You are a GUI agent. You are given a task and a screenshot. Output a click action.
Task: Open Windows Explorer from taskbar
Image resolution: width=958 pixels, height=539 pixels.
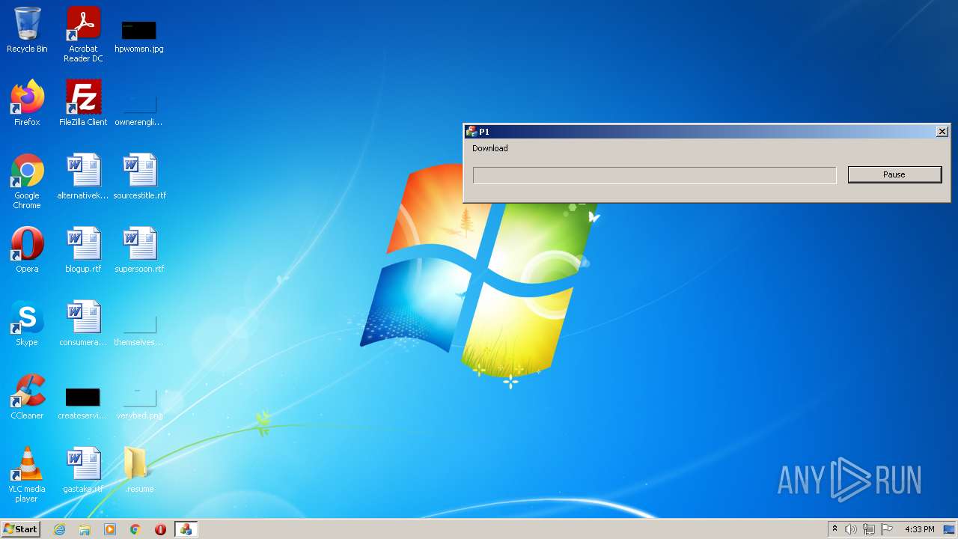85,529
